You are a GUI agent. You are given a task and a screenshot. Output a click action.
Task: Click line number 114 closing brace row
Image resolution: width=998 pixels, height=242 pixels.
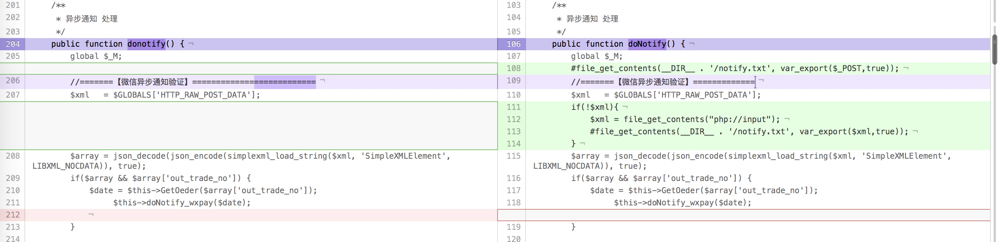coord(513,144)
